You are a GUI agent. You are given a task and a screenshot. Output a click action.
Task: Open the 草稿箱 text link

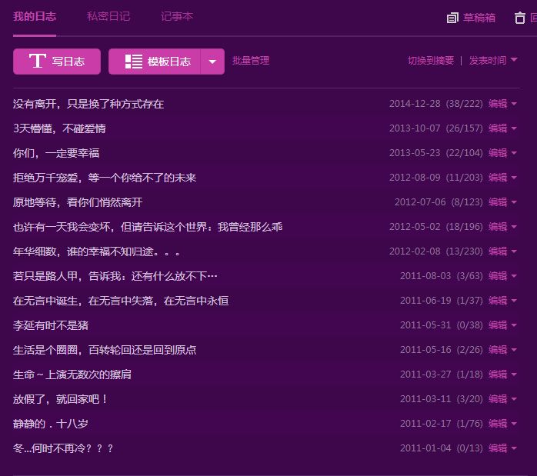(479, 18)
